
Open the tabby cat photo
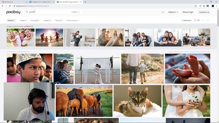[x=138, y=101]
